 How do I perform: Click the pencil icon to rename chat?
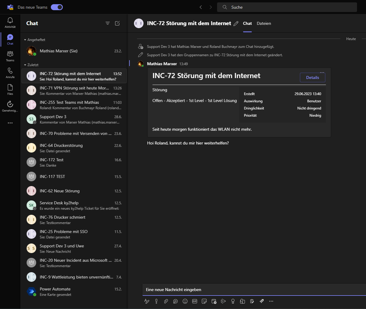pyautogui.click(x=236, y=24)
